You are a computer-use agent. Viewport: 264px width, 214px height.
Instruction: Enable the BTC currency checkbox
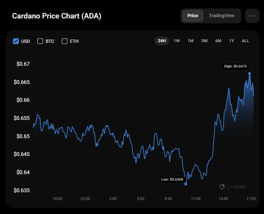(x=40, y=41)
